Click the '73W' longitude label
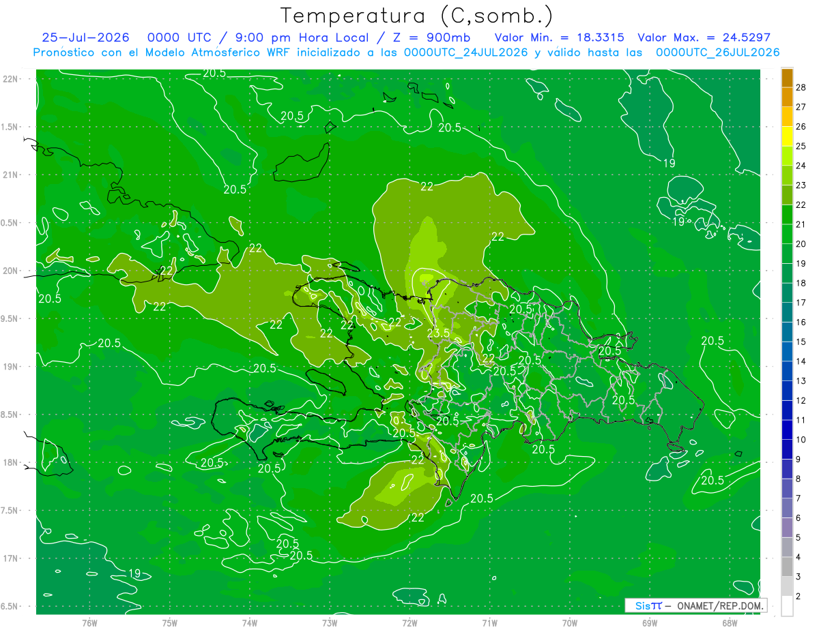The height and width of the screenshot is (632, 819). tap(330, 622)
